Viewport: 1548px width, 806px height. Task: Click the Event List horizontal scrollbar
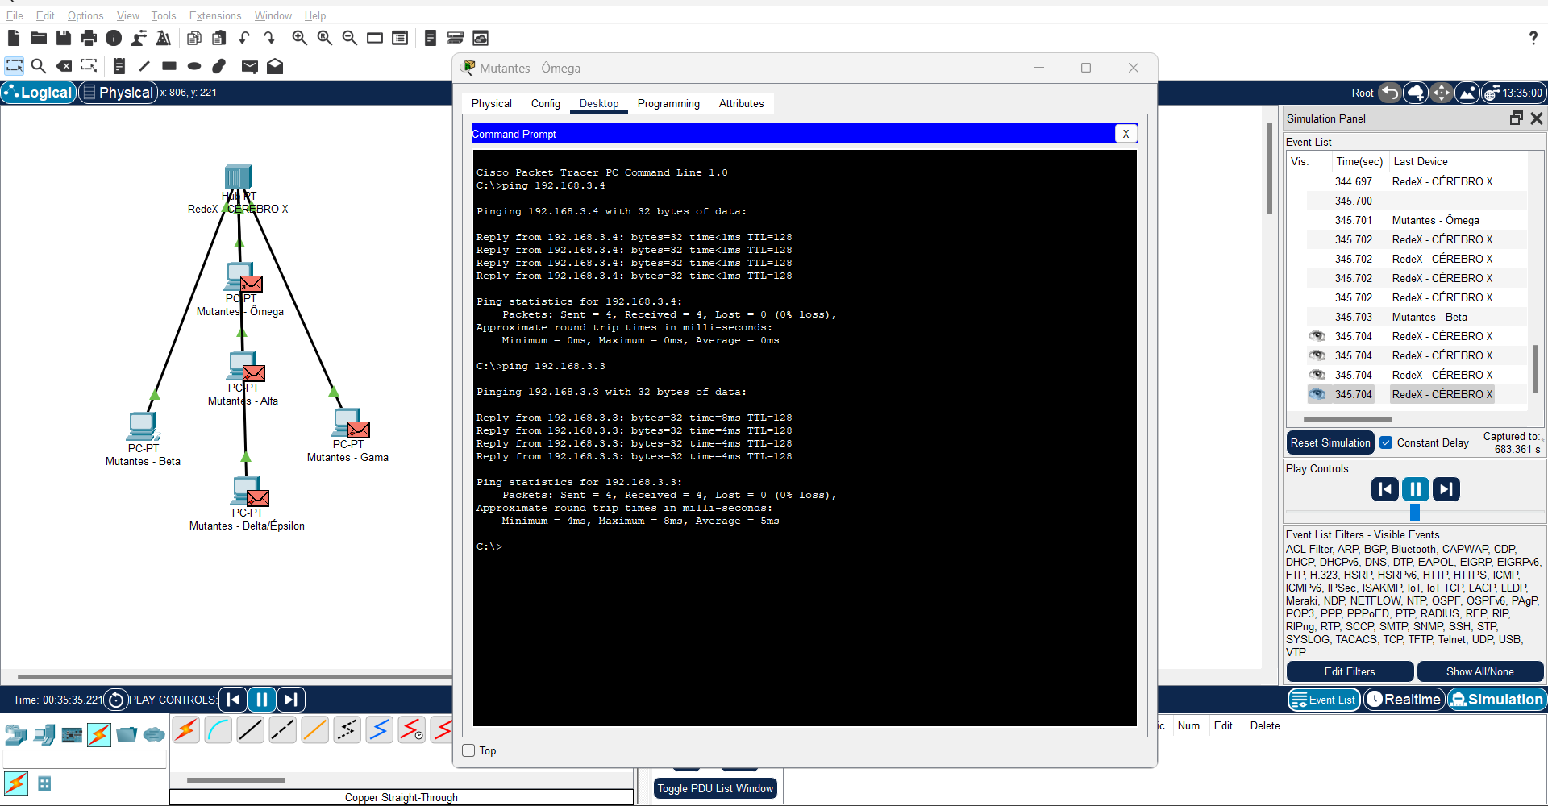click(1348, 419)
